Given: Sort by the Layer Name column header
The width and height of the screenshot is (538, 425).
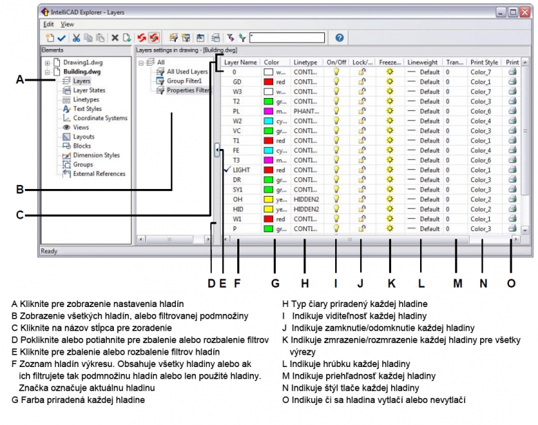Looking at the screenshot, I should (x=240, y=61).
